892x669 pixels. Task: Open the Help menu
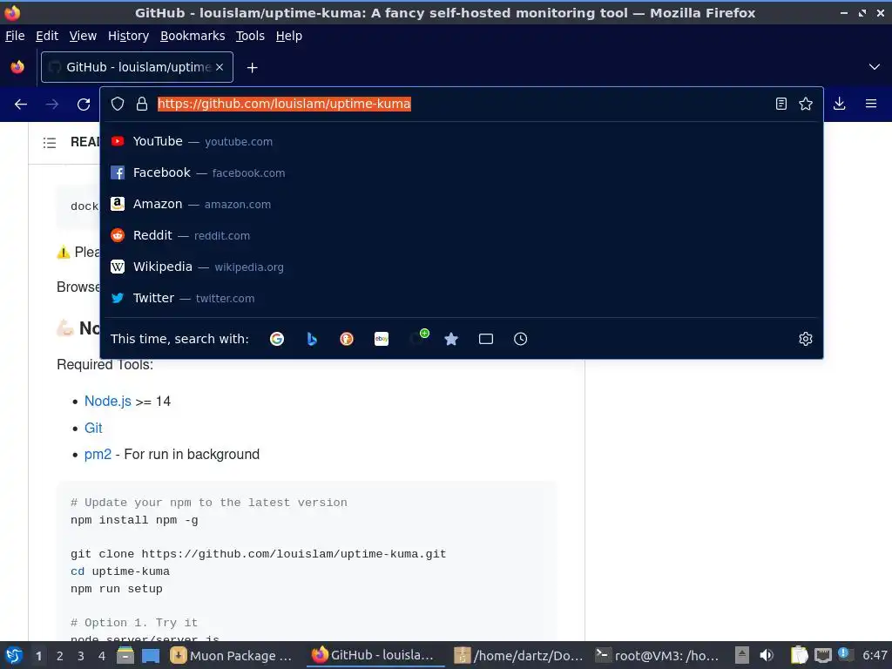289,36
